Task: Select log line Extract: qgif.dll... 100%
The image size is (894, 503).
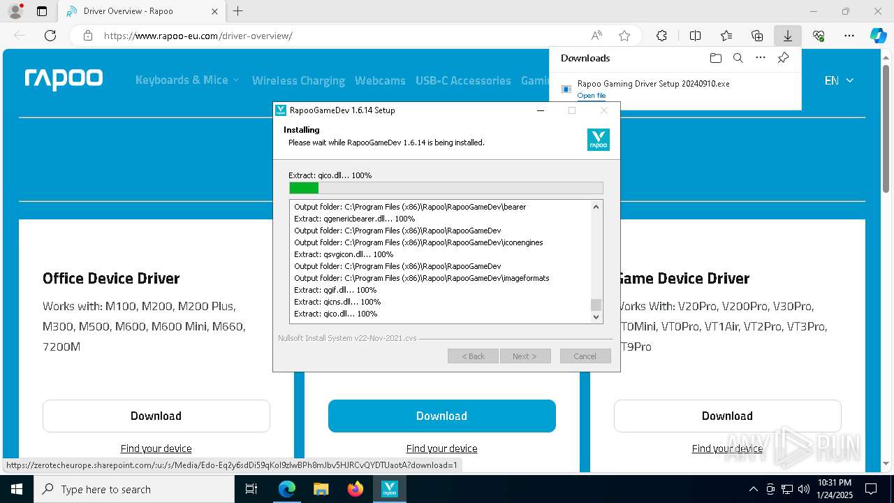Action: [335, 290]
